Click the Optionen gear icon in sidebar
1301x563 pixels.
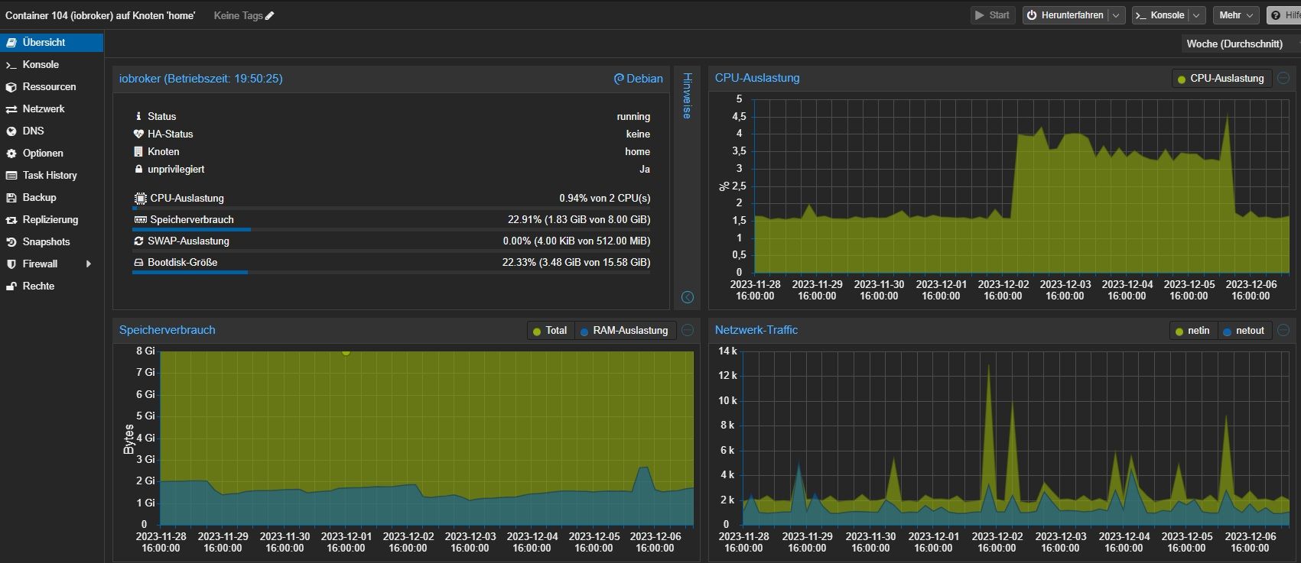11,154
